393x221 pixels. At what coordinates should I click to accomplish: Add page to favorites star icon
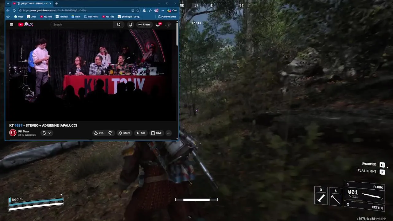(x=138, y=10)
